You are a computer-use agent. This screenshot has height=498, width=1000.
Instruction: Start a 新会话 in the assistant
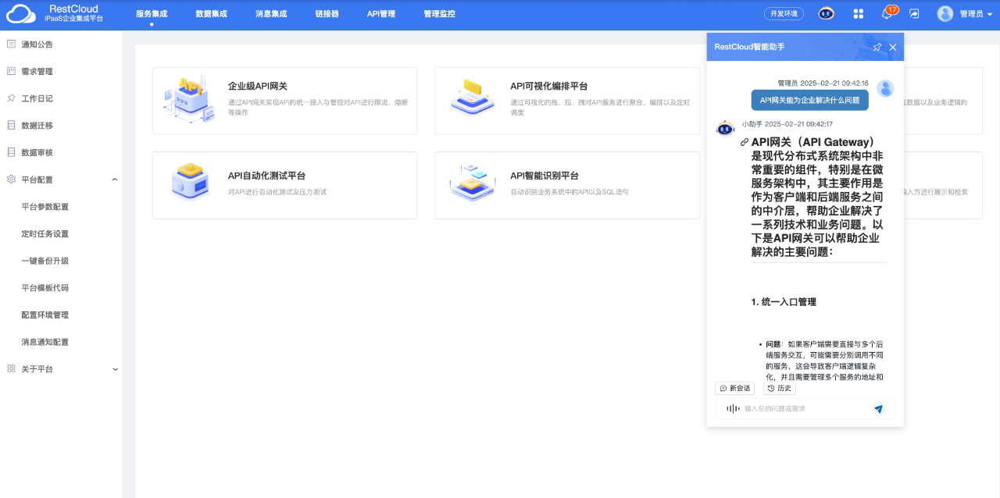(735, 388)
